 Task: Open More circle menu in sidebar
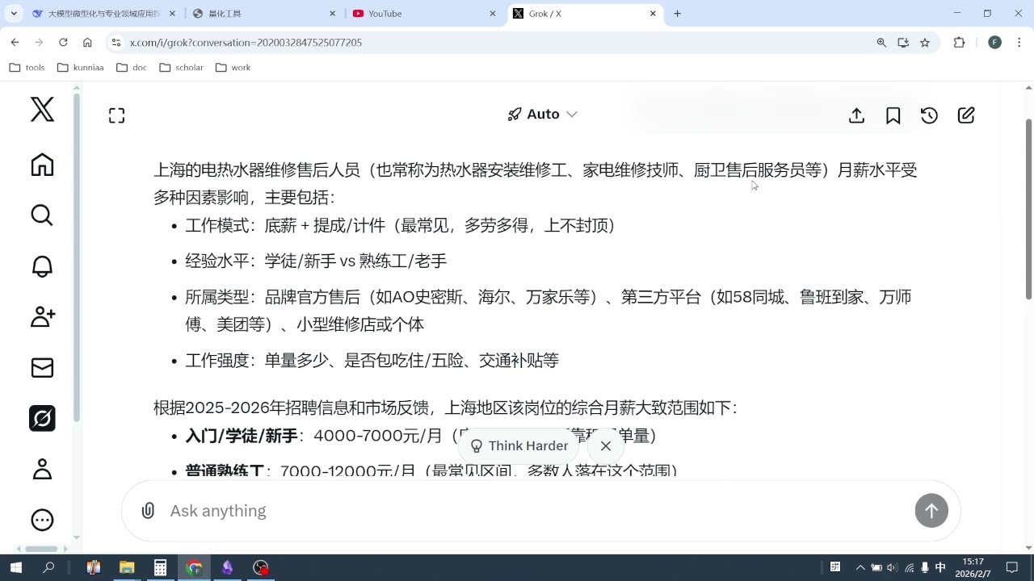point(42,520)
